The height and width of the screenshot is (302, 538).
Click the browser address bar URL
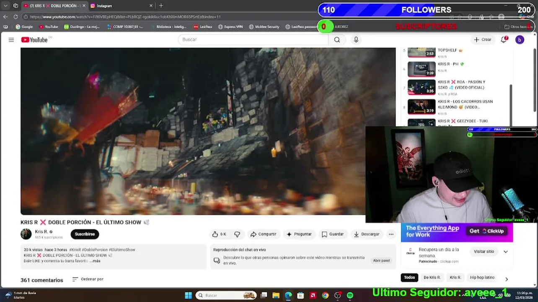pos(125,17)
